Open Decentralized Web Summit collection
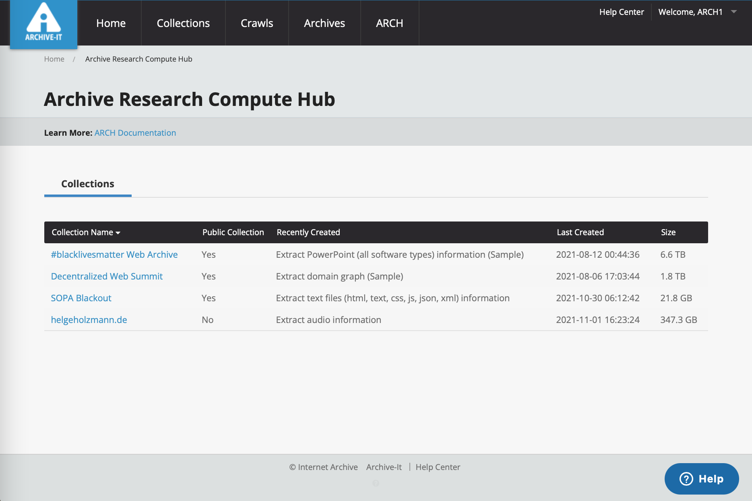The height and width of the screenshot is (501, 752). [107, 276]
